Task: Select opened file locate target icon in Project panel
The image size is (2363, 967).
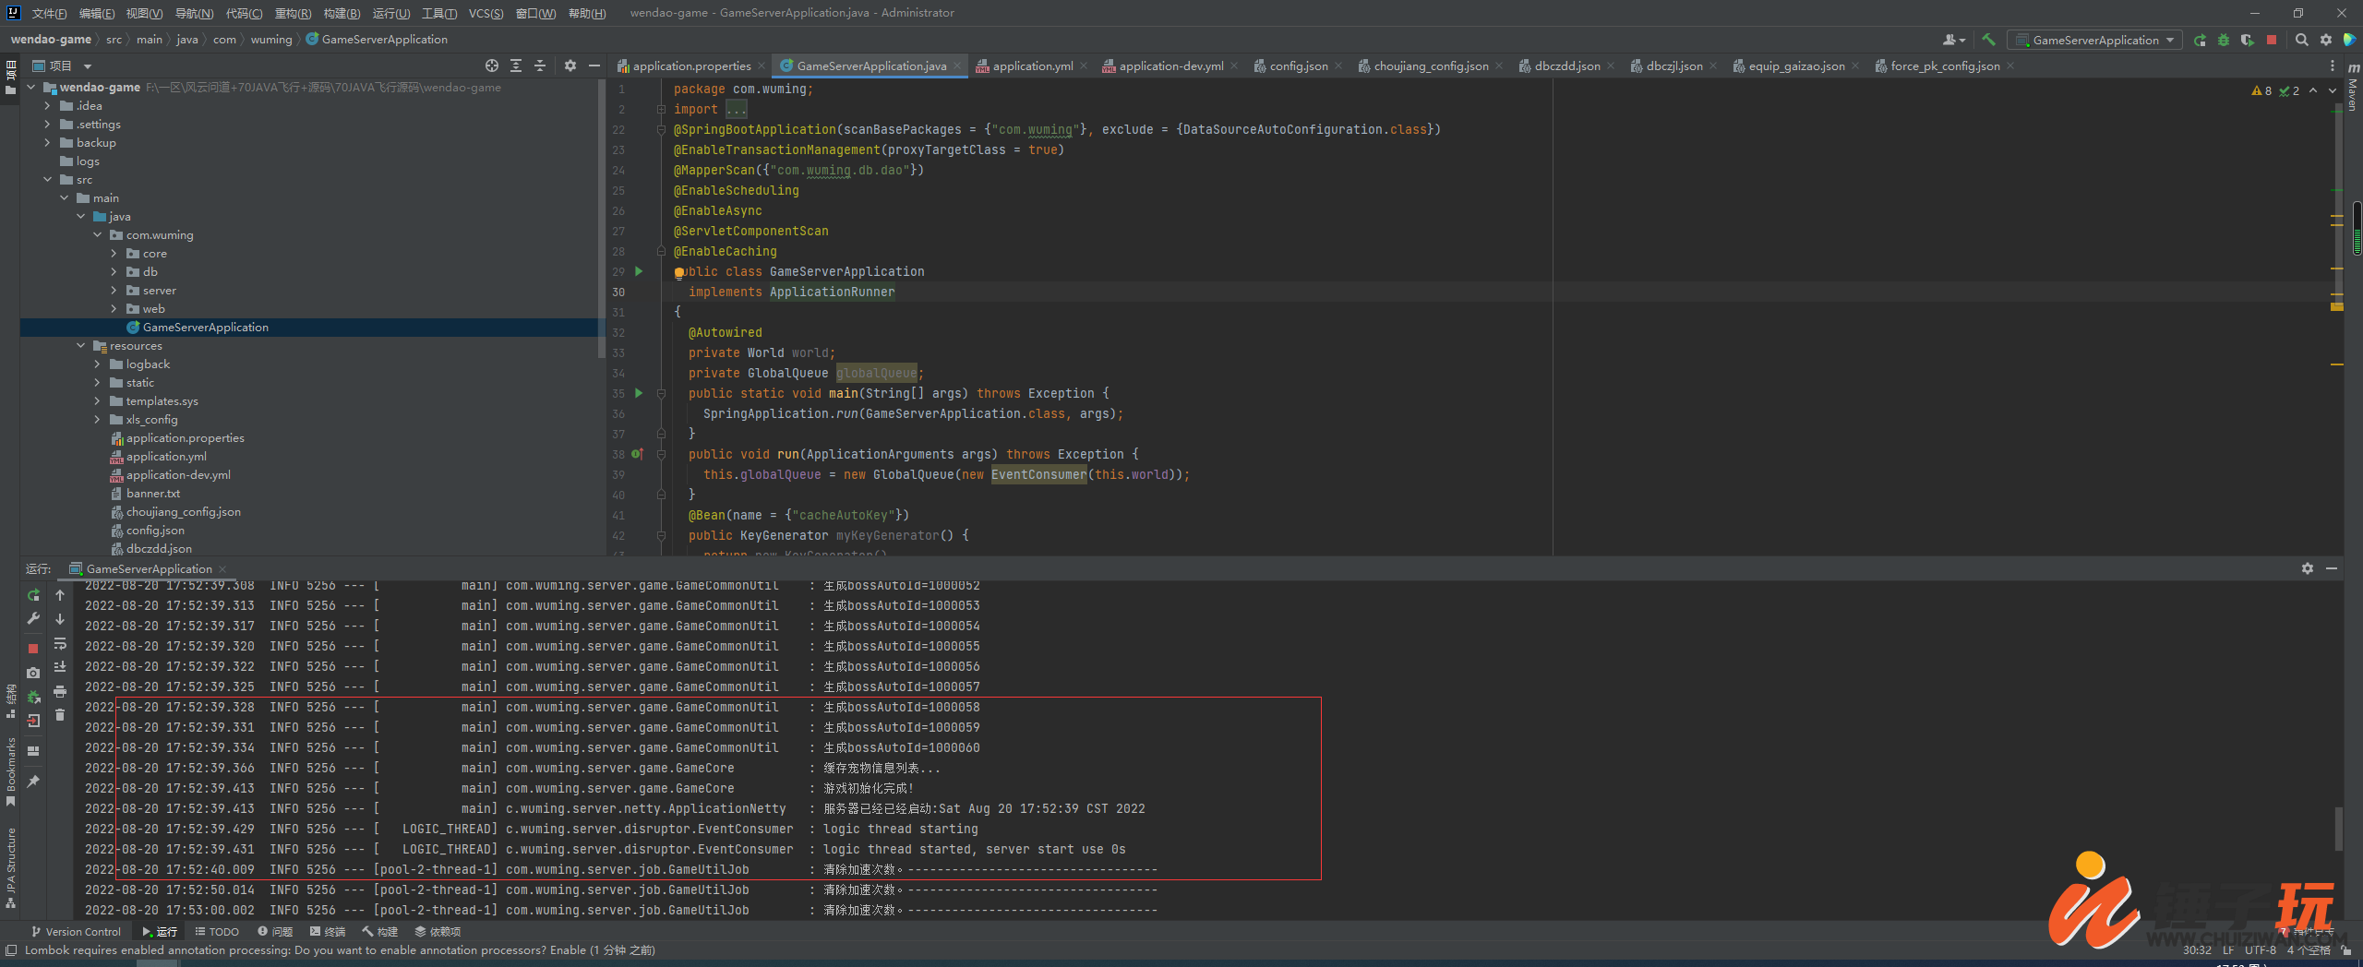Action: [492, 66]
